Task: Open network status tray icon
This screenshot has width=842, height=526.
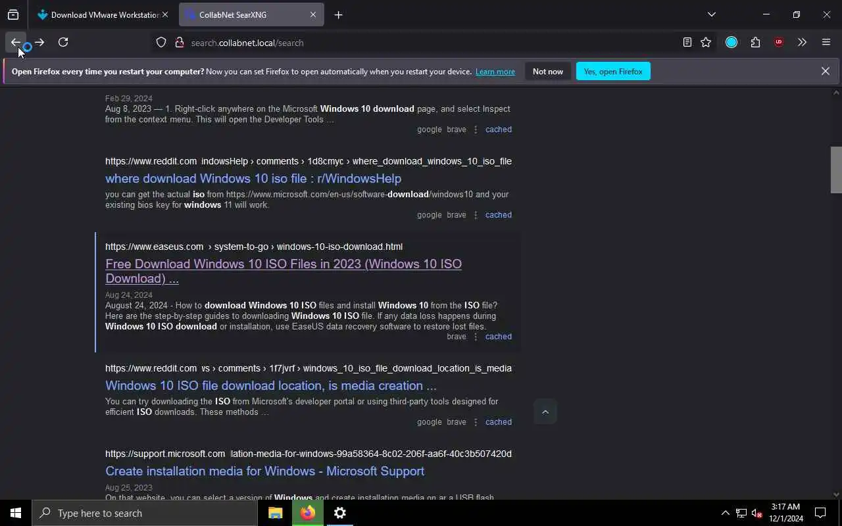Action: [x=741, y=513]
